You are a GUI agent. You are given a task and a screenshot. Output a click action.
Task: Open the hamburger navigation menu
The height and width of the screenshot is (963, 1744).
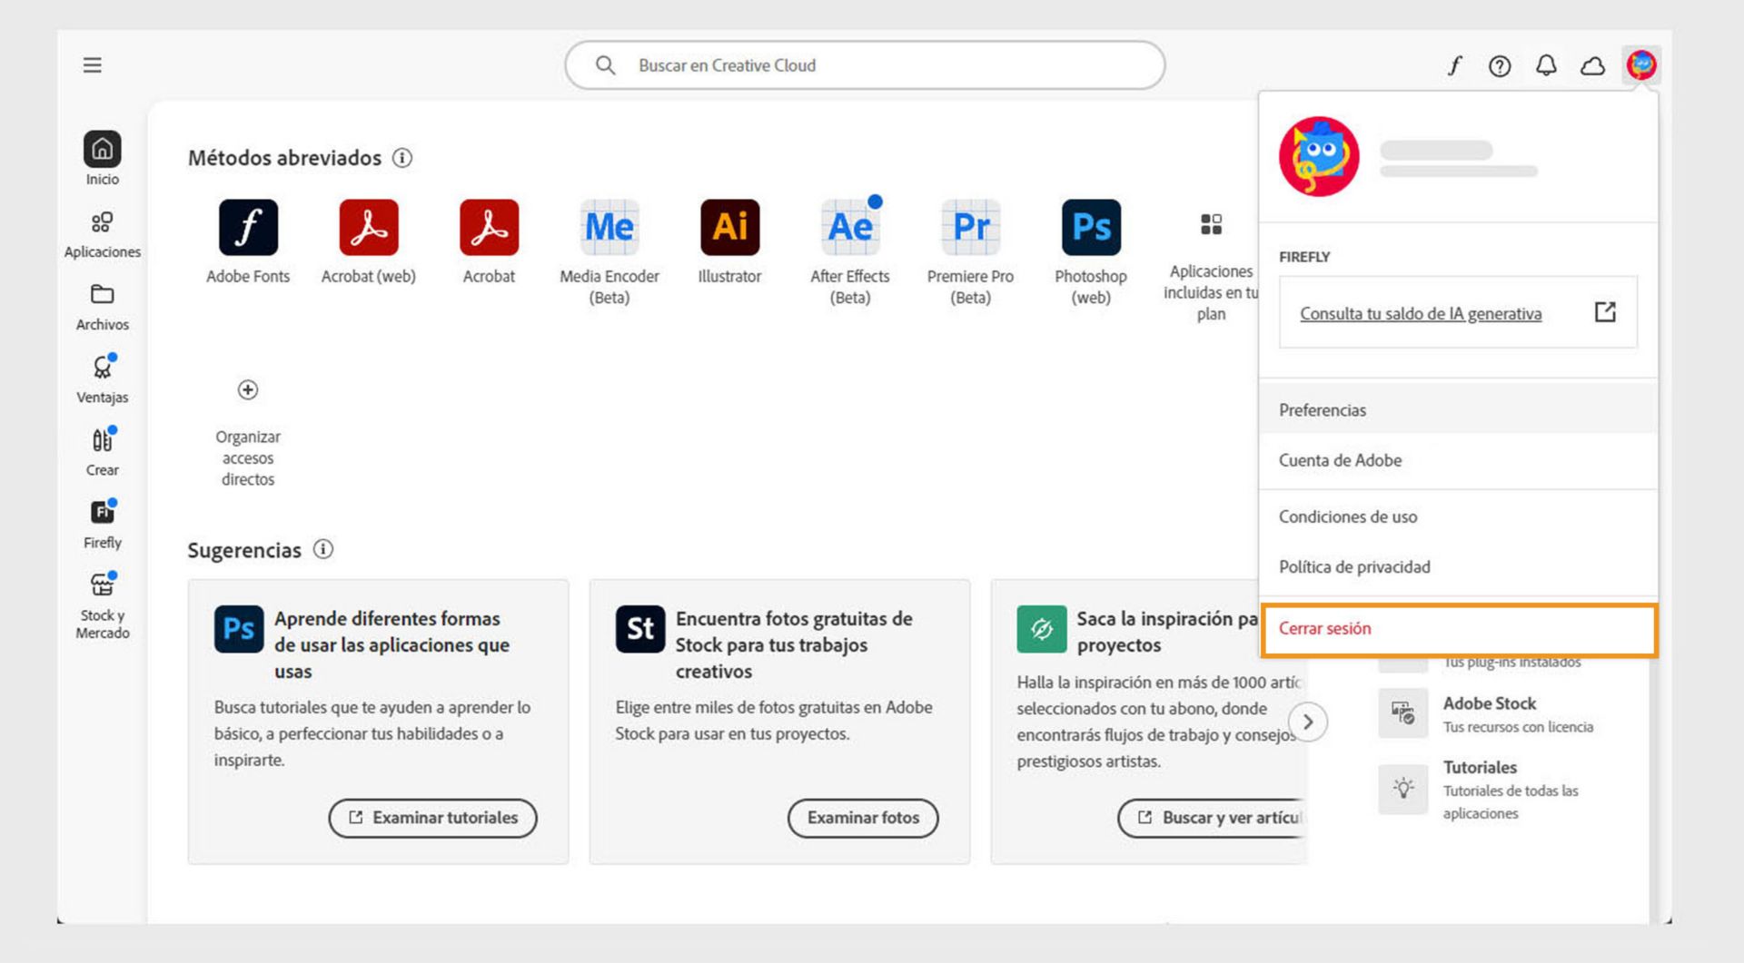click(92, 65)
